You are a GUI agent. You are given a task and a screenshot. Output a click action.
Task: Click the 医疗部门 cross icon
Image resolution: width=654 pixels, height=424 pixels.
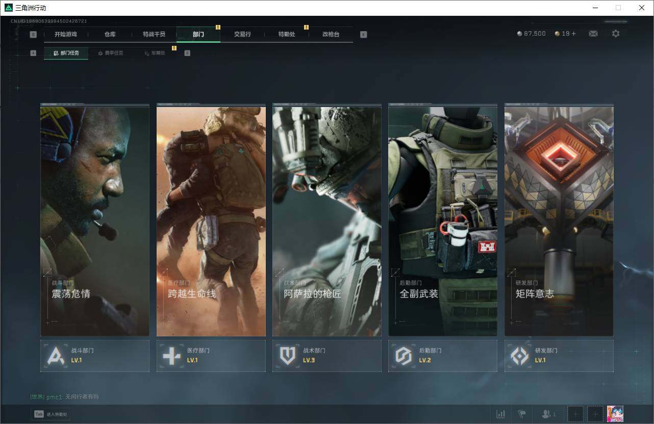point(171,356)
